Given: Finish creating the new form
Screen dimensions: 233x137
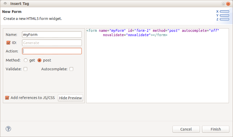Looking at the screenshot, I should [x=216, y=129].
